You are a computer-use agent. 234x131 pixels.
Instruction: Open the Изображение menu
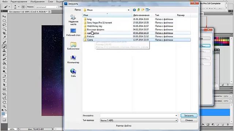37,1
